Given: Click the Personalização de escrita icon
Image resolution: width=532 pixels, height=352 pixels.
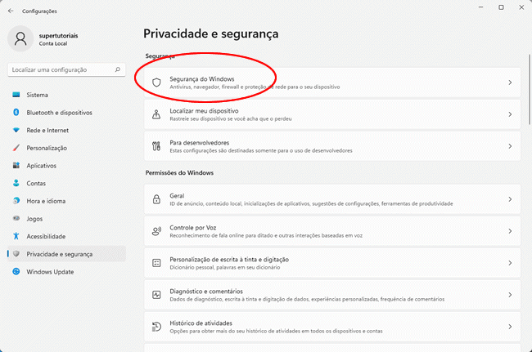Looking at the screenshot, I should pyautogui.click(x=156, y=263).
